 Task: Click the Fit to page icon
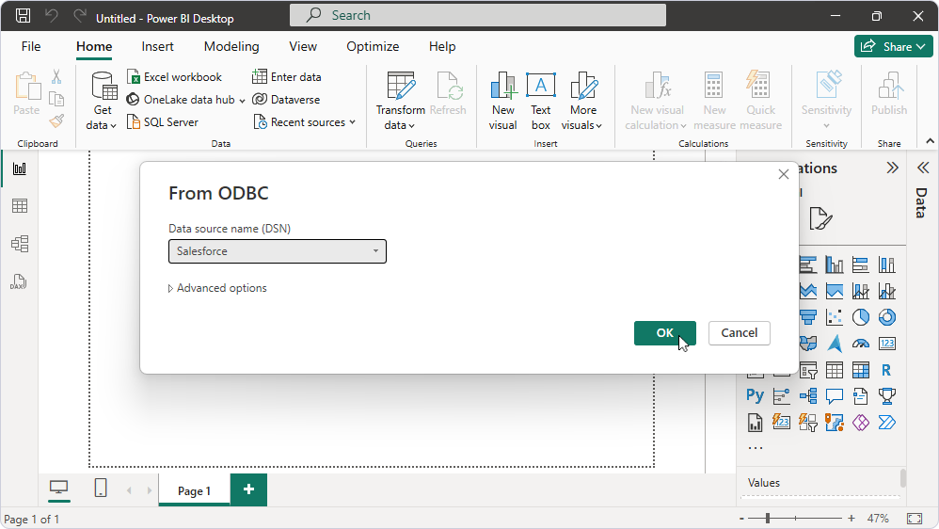pos(915,519)
